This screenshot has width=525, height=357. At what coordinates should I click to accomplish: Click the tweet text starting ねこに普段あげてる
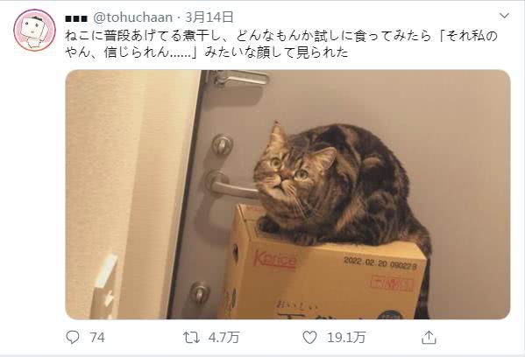(x=281, y=36)
